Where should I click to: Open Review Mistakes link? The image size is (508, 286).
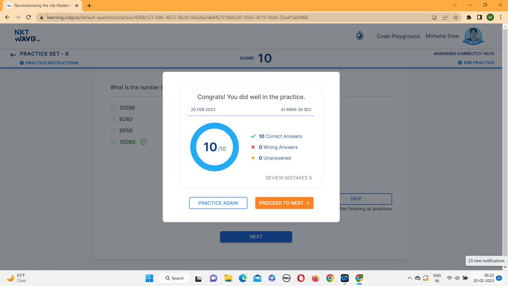[289, 178]
